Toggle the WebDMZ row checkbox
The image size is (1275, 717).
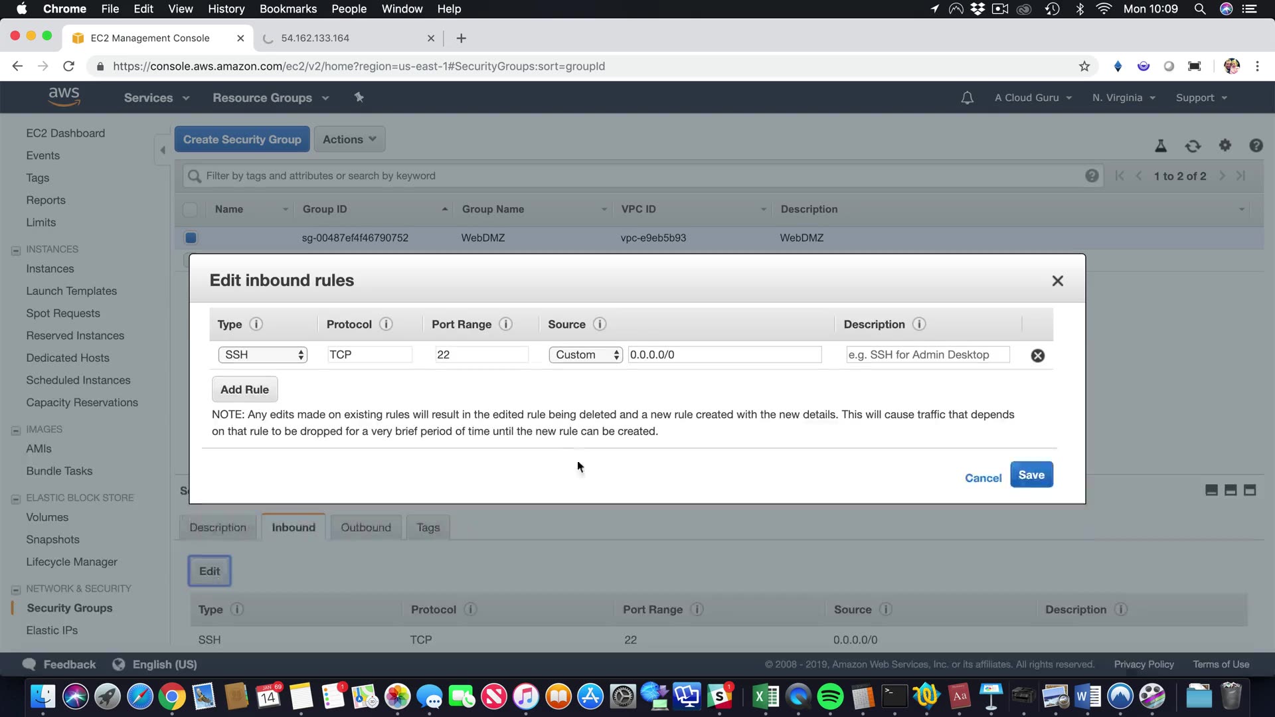pos(191,238)
